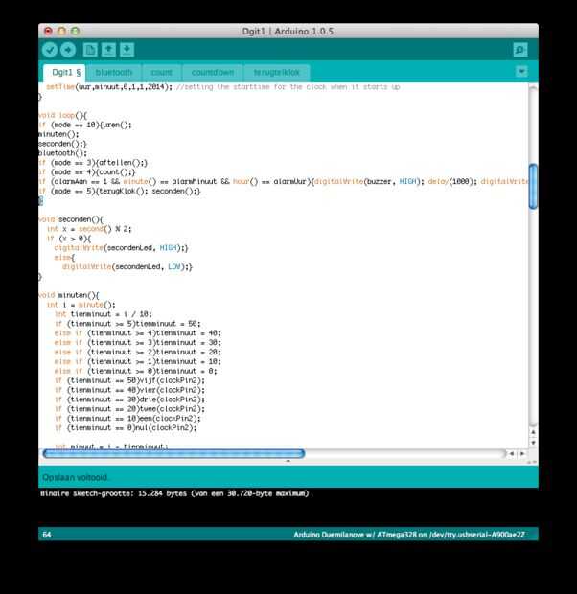The height and width of the screenshot is (594, 577).
Task: Create a new sketch with the New icon
Action: click(90, 50)
